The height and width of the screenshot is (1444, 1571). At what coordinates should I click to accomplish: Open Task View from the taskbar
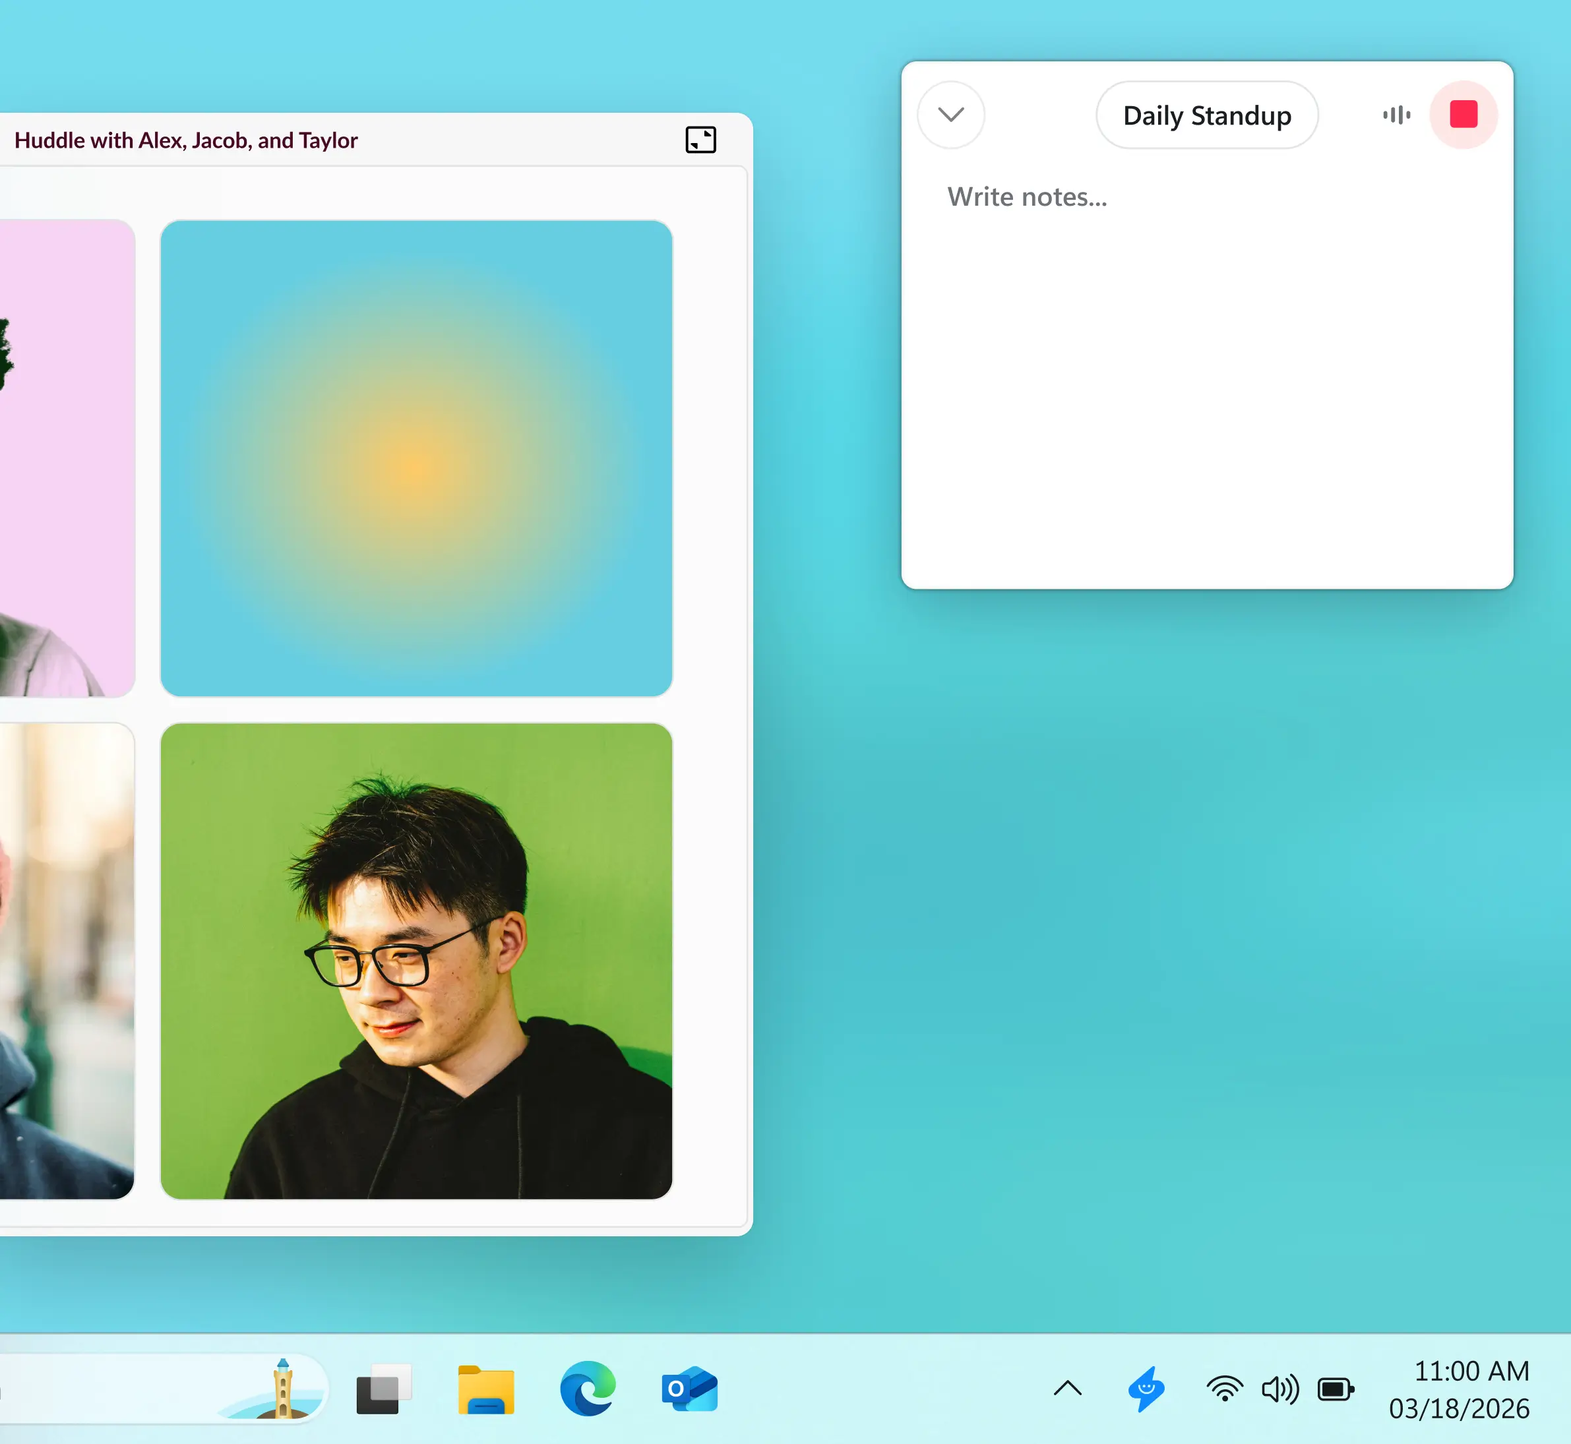point(381,1390)
